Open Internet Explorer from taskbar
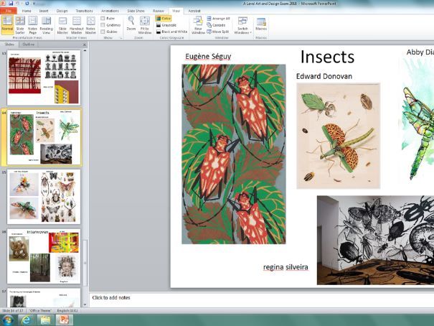 pos(27,320)
